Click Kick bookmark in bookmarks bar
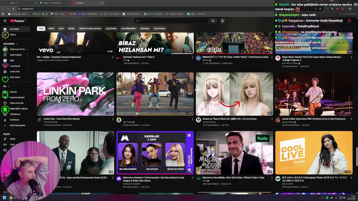This screenshot has width=358, height=201. (45, 14)
